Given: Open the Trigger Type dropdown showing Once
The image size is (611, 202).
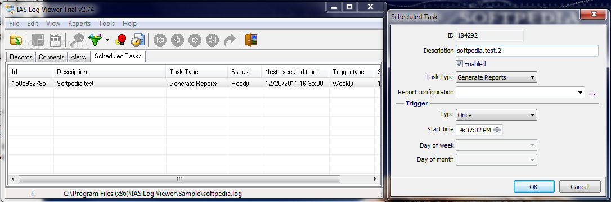Looking at the screenshot, I should pos(496,115).
